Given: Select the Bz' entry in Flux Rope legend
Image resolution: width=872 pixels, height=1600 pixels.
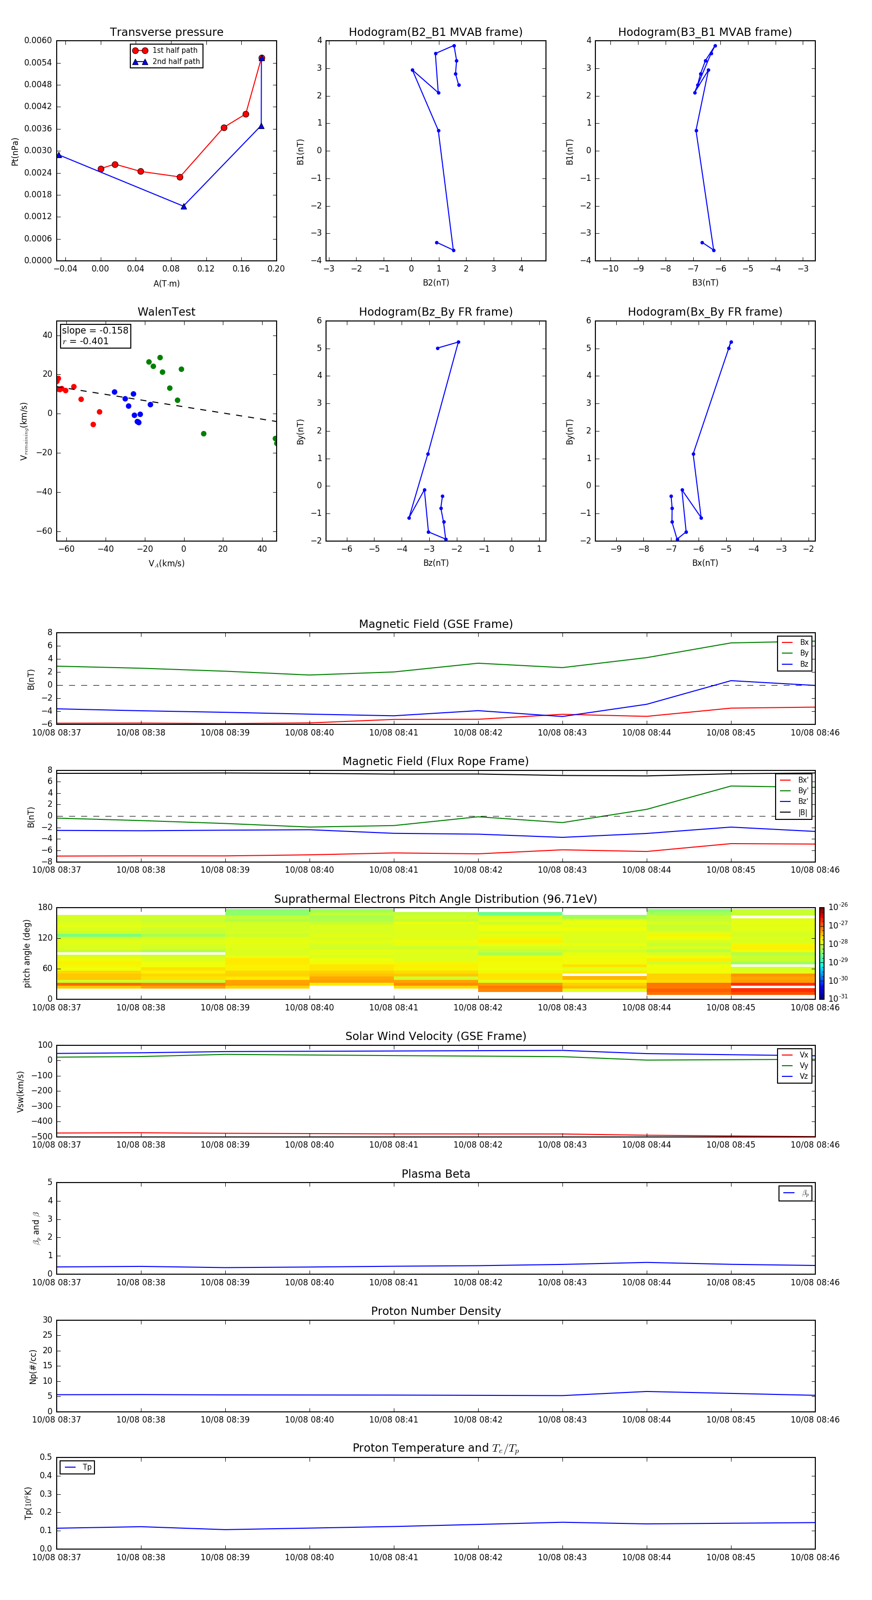Looking at the screenshot, I should click(794, 802).
